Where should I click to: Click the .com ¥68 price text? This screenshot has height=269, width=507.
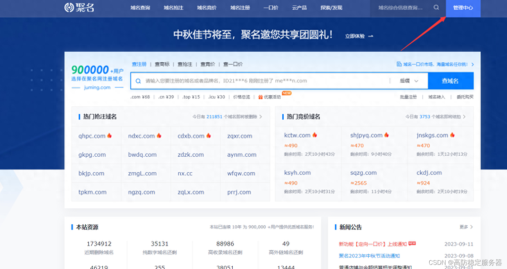point(140,97)
